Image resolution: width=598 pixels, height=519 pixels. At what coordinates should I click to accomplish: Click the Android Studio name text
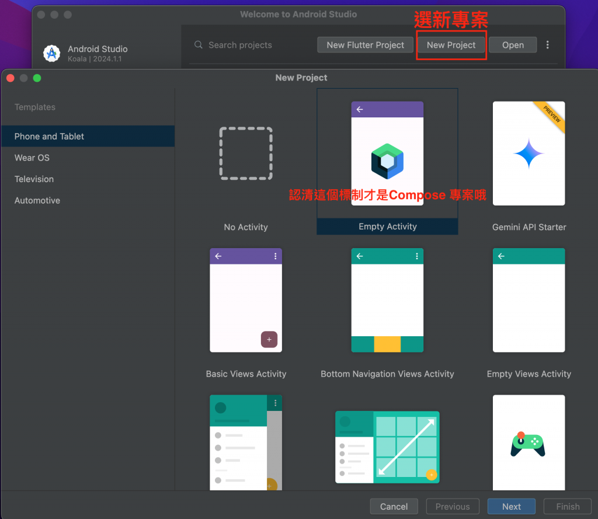98,49
